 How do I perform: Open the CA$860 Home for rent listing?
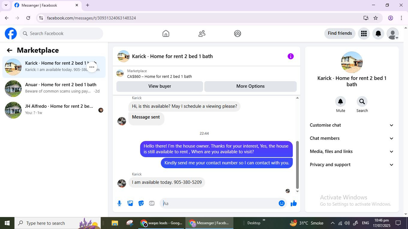click(159, 76)
